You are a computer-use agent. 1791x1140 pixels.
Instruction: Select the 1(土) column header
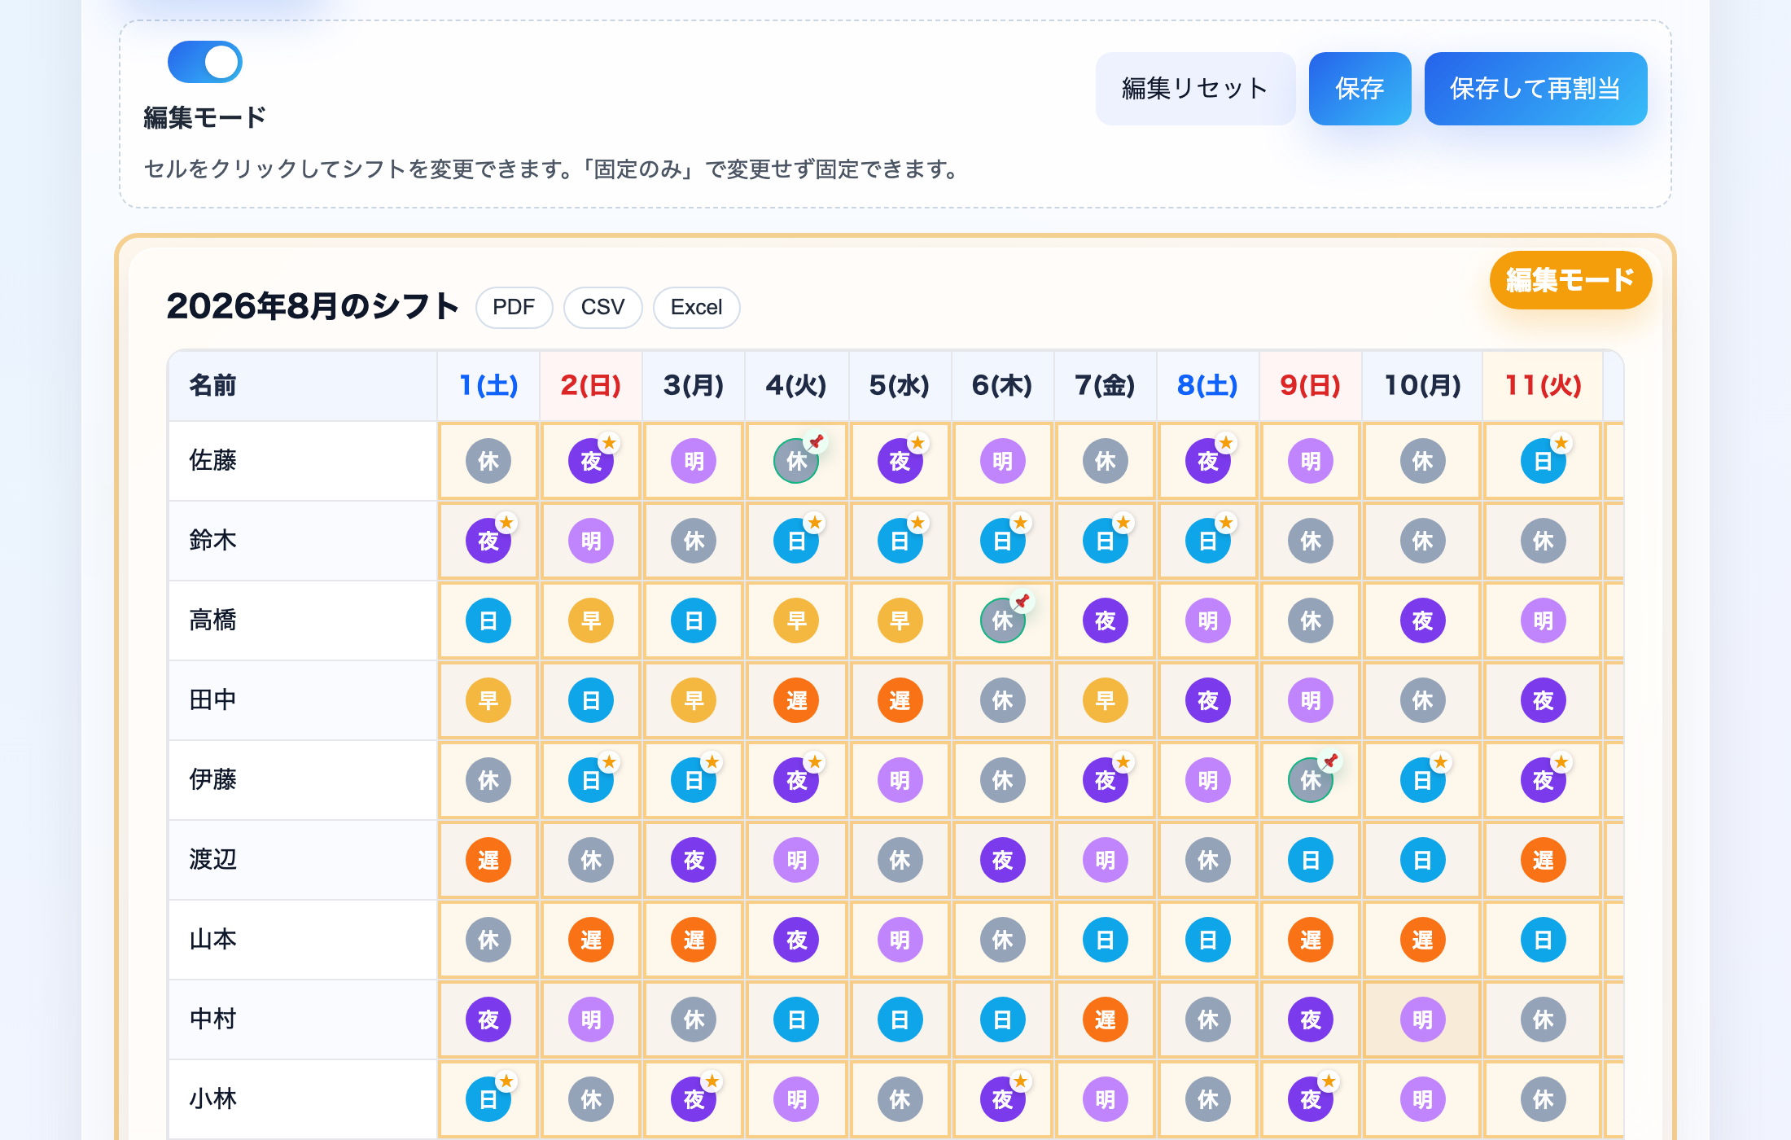pyautogui.click(x=488, y=385)
